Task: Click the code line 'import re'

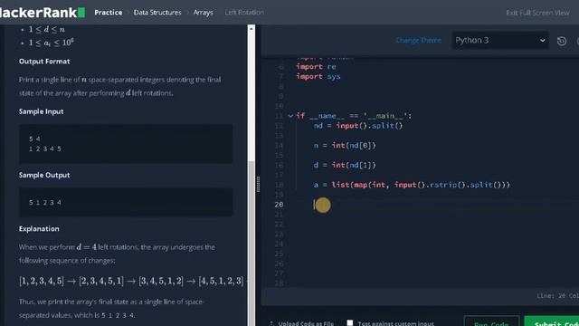Action: (316, 66)
